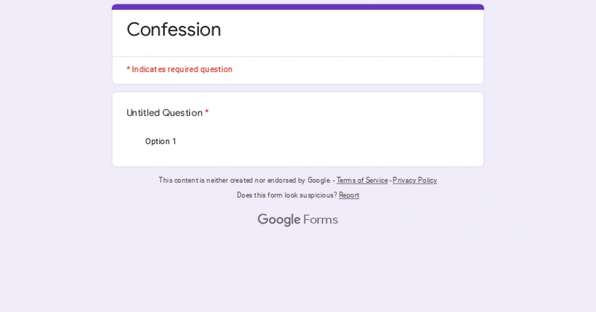Click the content disclaimer text in the footer
This screenshot has width=596, height=312.
pyautogui.click(x=245, y=180)
